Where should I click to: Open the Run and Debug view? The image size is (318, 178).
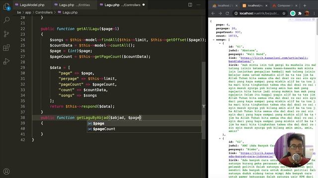[x=6, y=61]
